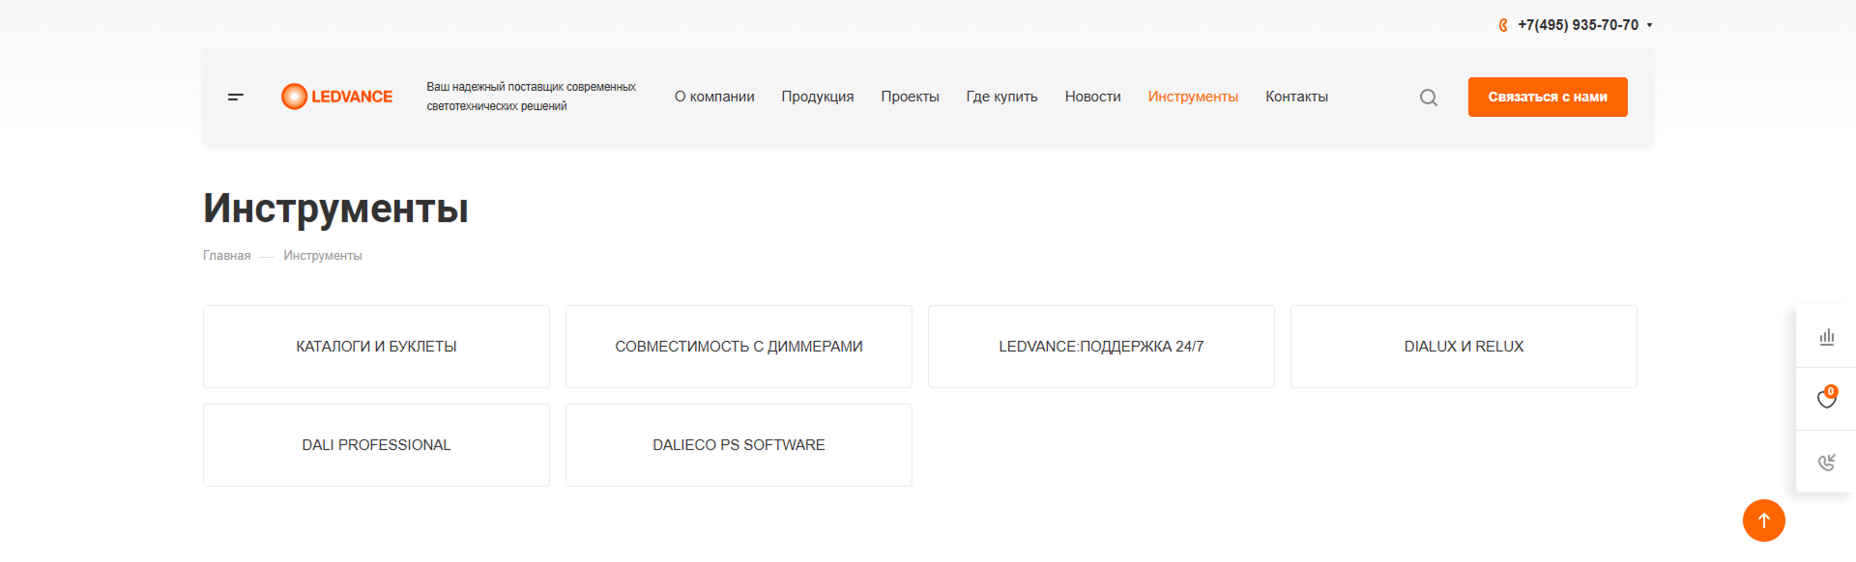This screenshot has width=1856, height=562.
Task: Open the О компании menu
Action: click(x=714, y=97)
